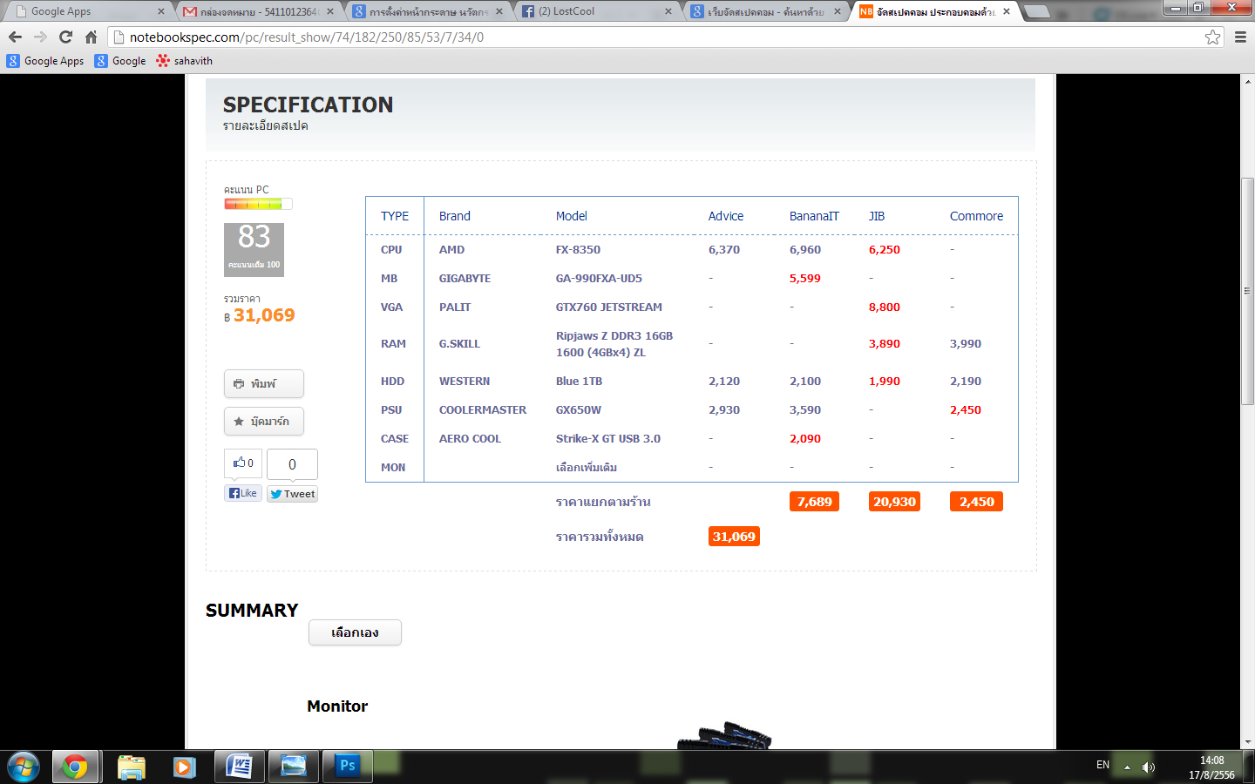Open the Google Apps bookmark
Viewport: 1255px width, 784px height.
point(45,61)
